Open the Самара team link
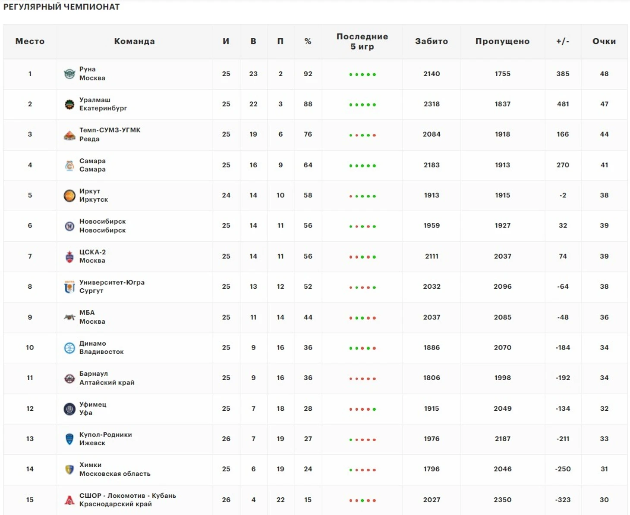The image size is (630, 515). click(x=92, y=165)
